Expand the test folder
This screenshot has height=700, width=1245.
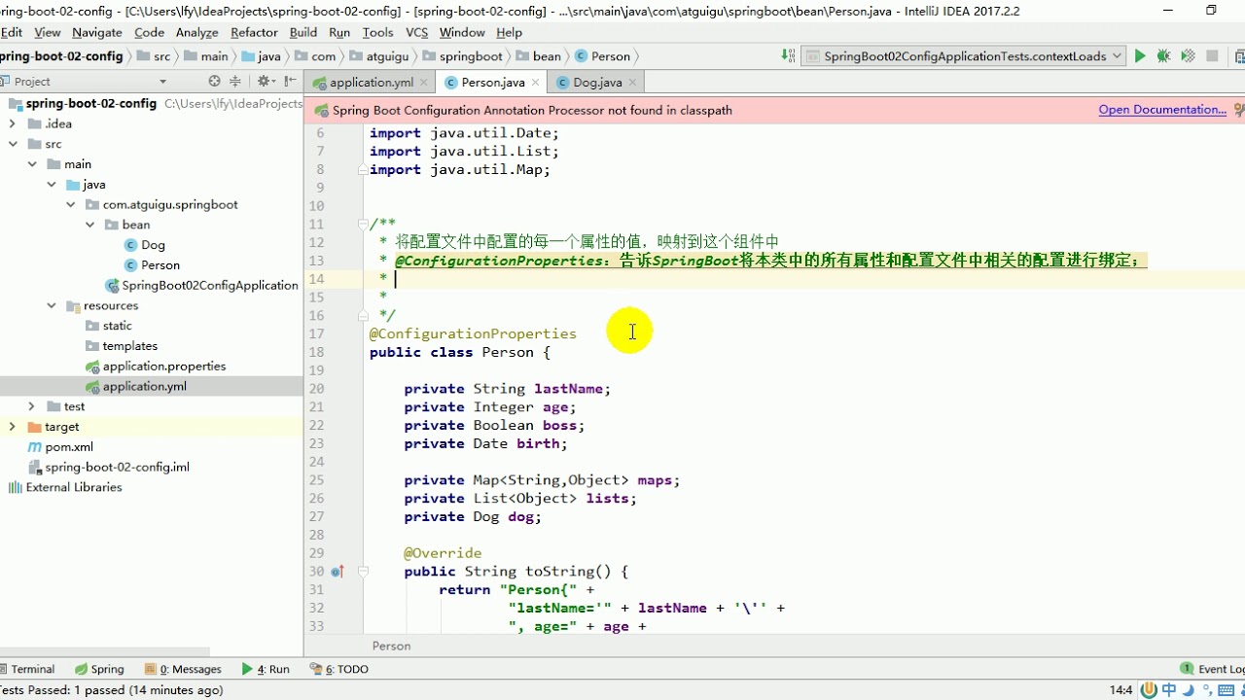(x=32, y=406)
